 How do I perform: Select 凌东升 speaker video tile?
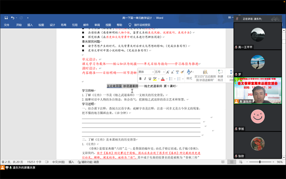tap(257, 91)
